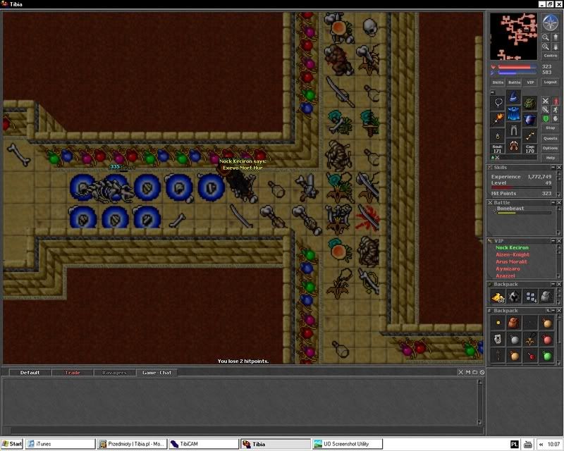564x451 pixels.
Task: Open the Quests log
Action: pos(551,138)
